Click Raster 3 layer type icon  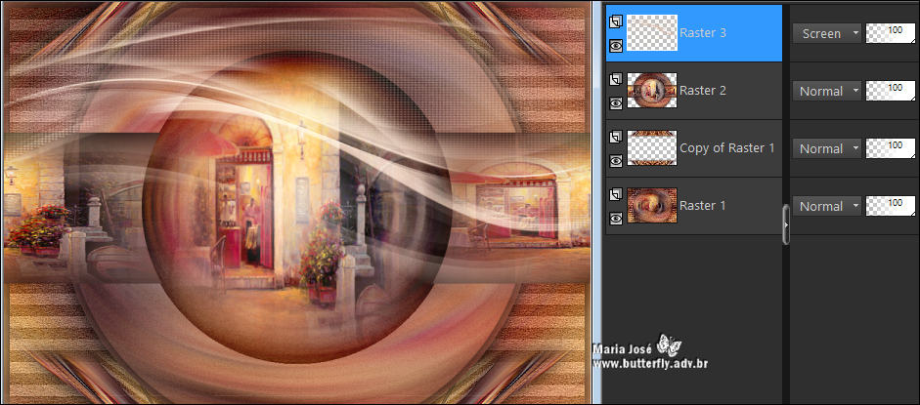click(616, 22)
